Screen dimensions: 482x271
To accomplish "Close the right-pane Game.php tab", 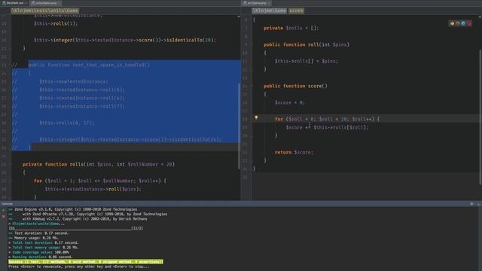I will pos(269,3).
